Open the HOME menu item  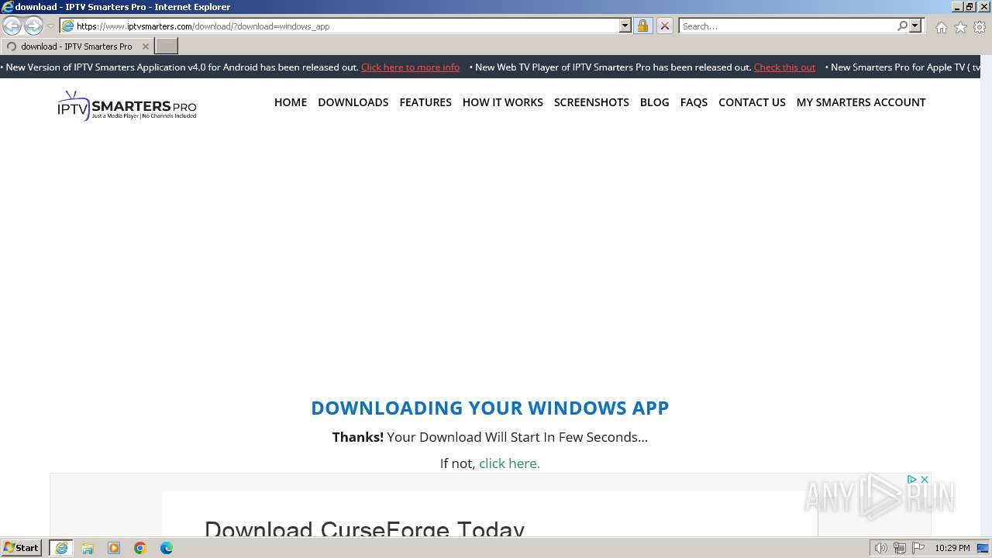pos(291,102)
